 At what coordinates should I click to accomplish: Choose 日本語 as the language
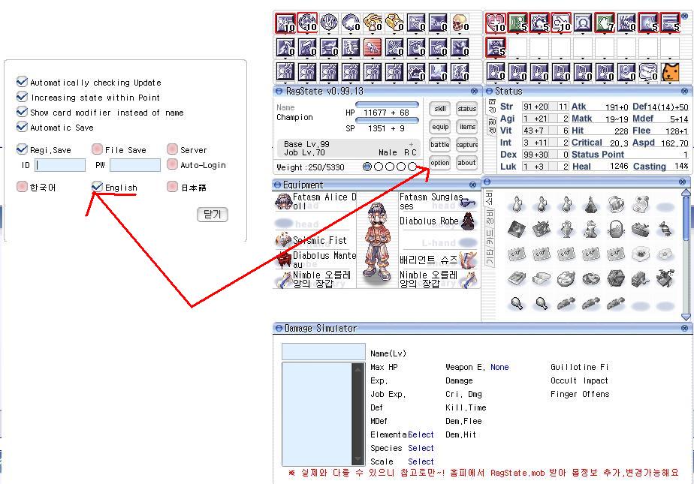point(172,187)
